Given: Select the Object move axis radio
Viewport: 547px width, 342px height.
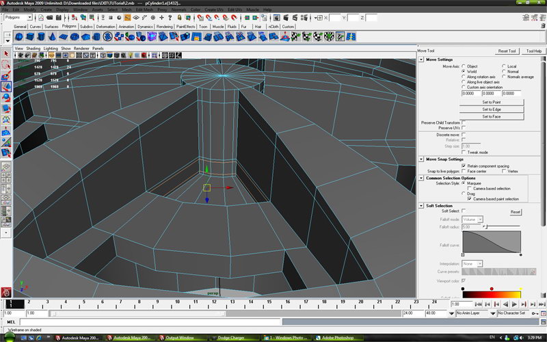Looking at the screenshot, I should pyautogui.click(x=464, y=66).
